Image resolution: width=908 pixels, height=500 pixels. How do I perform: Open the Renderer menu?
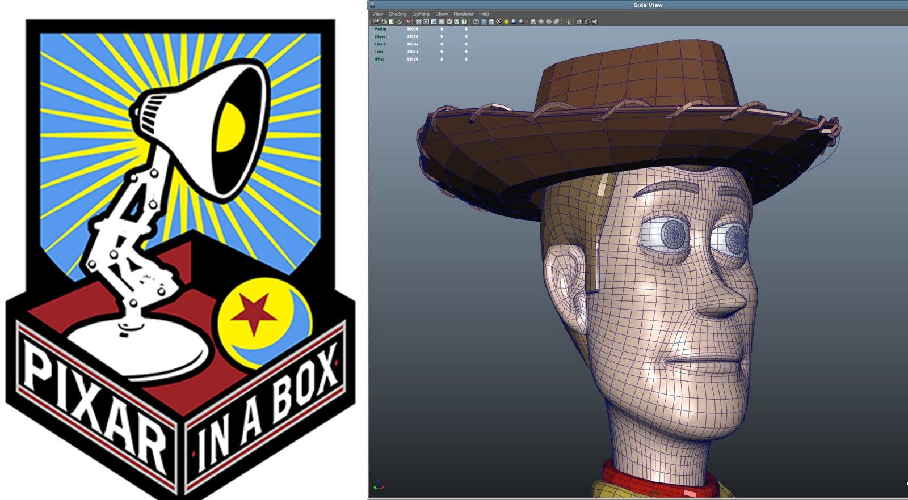[463, 14]
